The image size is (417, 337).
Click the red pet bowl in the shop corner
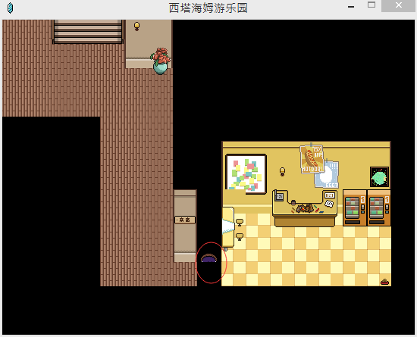pyautogui.click(x=385, y=282)
